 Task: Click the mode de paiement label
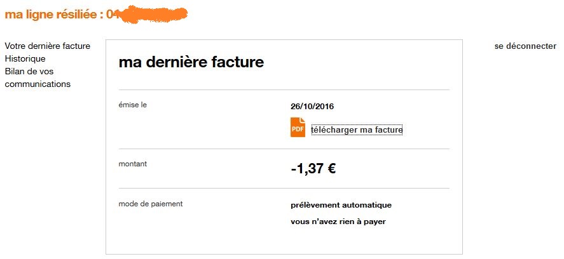[x=151, y=204]
